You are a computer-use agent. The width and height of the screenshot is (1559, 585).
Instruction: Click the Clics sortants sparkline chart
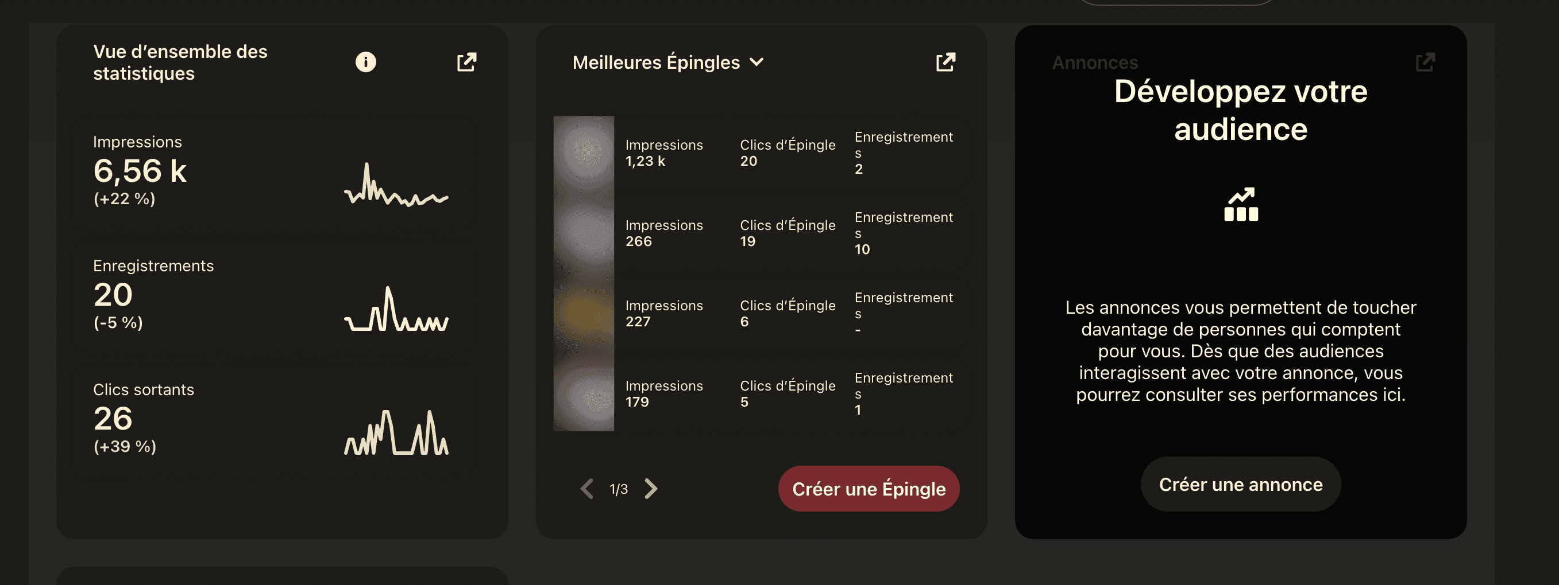pos(396,432)
